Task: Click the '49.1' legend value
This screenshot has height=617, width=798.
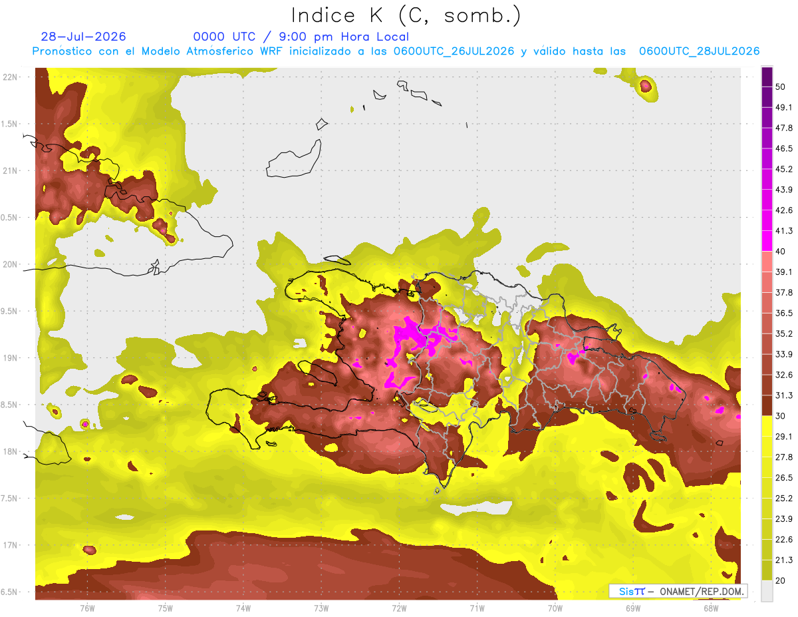Action: click(784, 107)
